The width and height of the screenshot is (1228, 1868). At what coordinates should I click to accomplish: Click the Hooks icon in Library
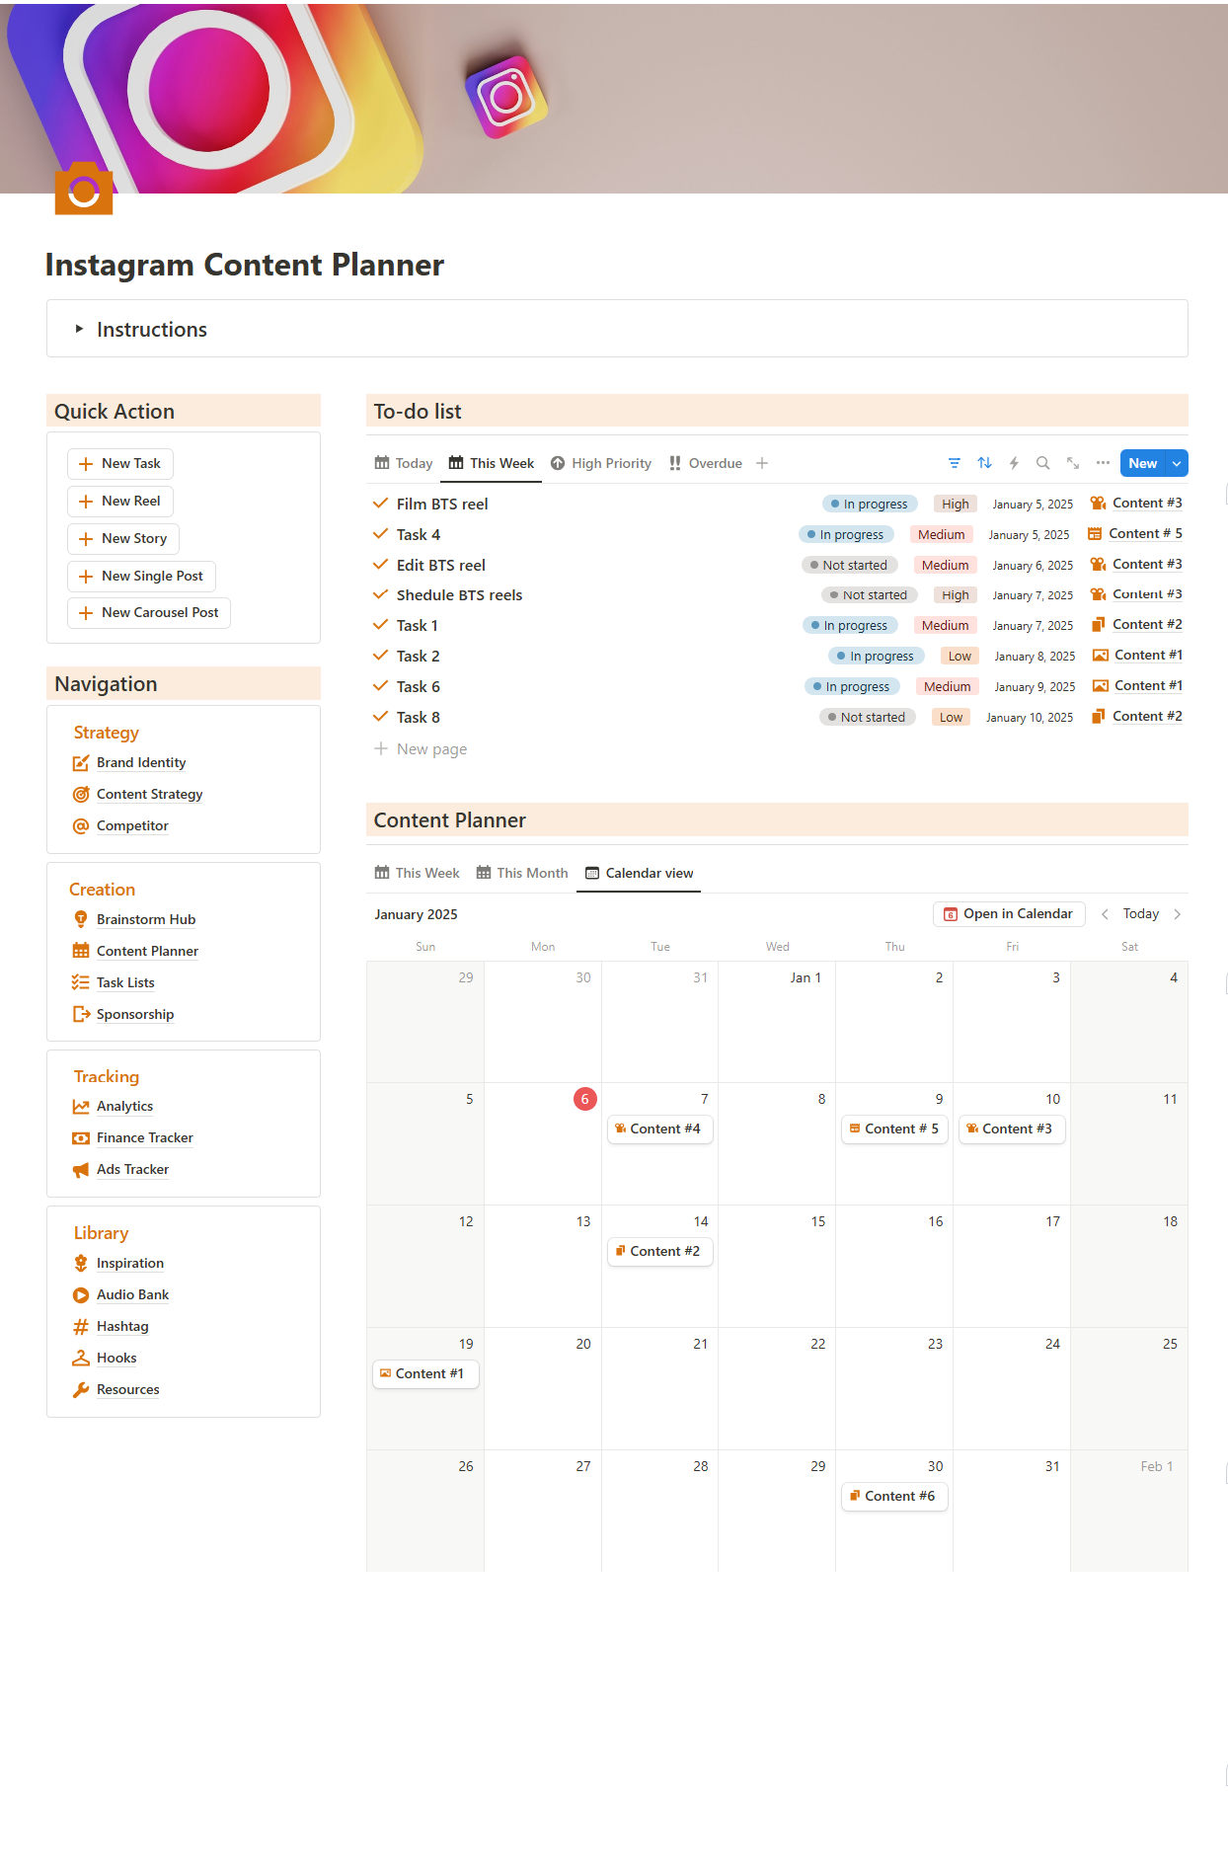click(81, 1359)
